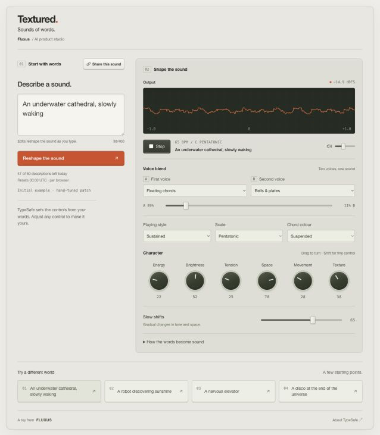This screenshot has height=435, width=380.
Task: Click the Texture knob
Action: tap(339, 281)
